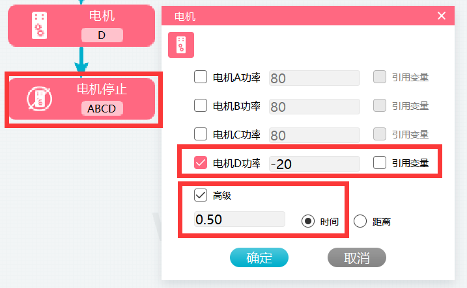
Task: Select the motor block icon labeled D
Action: tap(39, 25)
